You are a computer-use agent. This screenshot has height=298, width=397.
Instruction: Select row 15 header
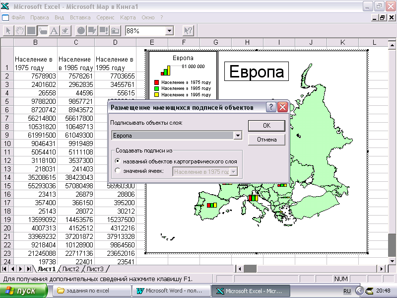(7, 186)
